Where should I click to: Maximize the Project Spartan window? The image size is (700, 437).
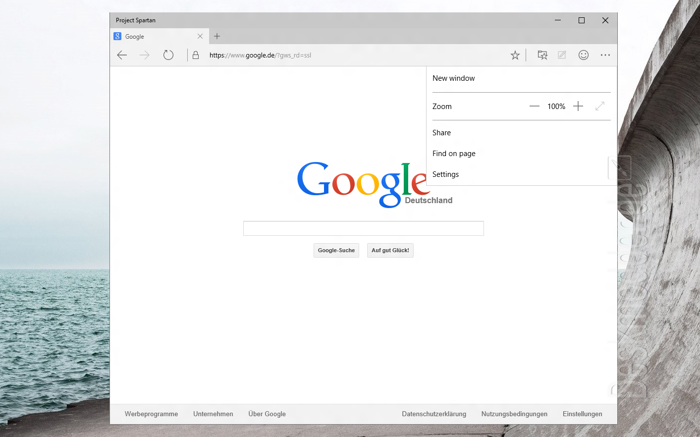[x=582, y=20]
